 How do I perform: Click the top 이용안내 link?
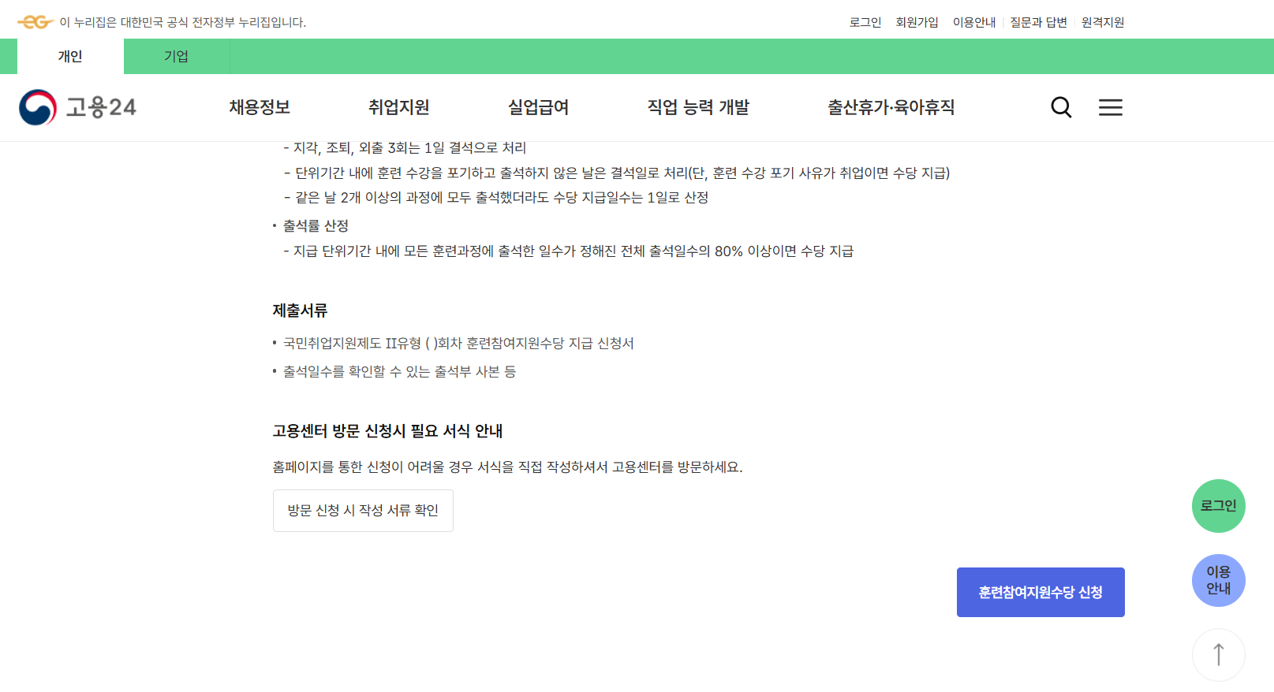(974, 22)
